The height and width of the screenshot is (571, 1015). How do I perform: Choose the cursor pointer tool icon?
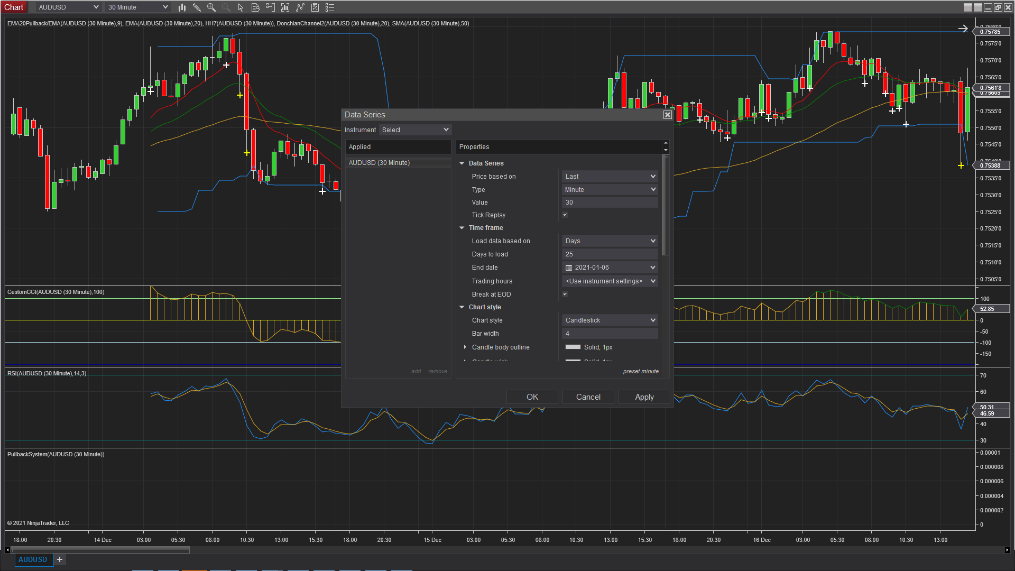[x=241, y=7]
